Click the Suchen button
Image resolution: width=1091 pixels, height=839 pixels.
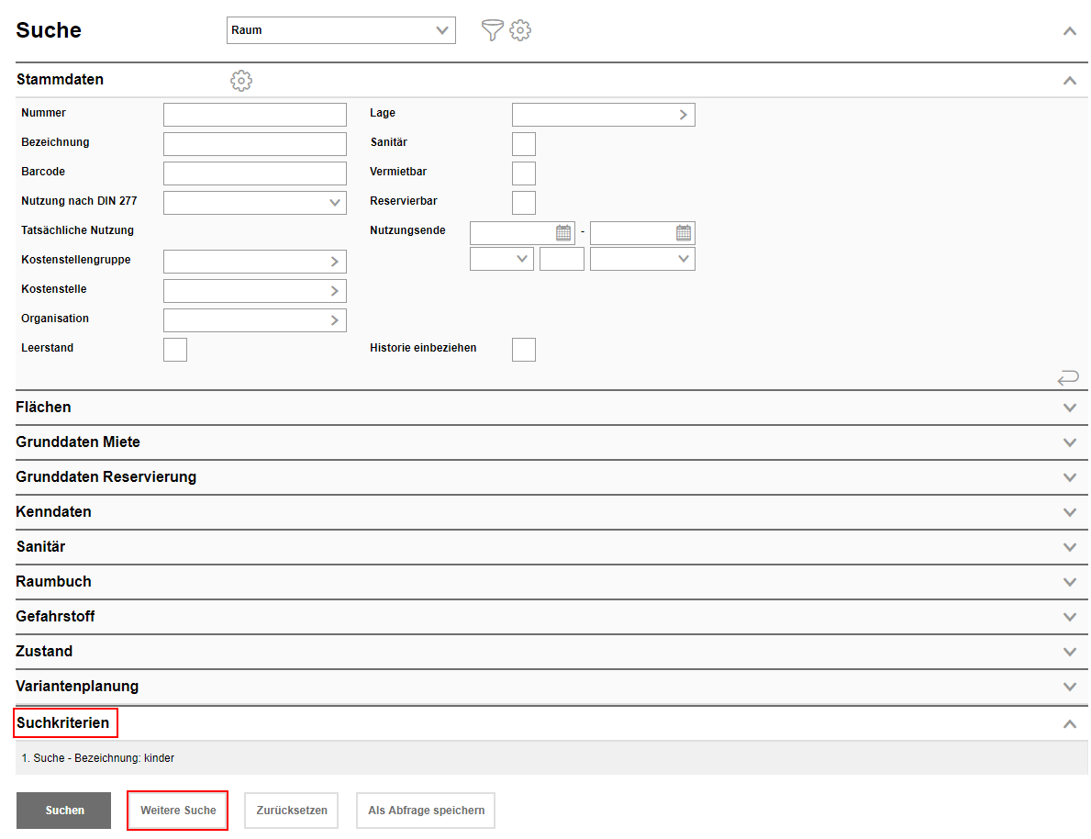click(x=64, y=811)
